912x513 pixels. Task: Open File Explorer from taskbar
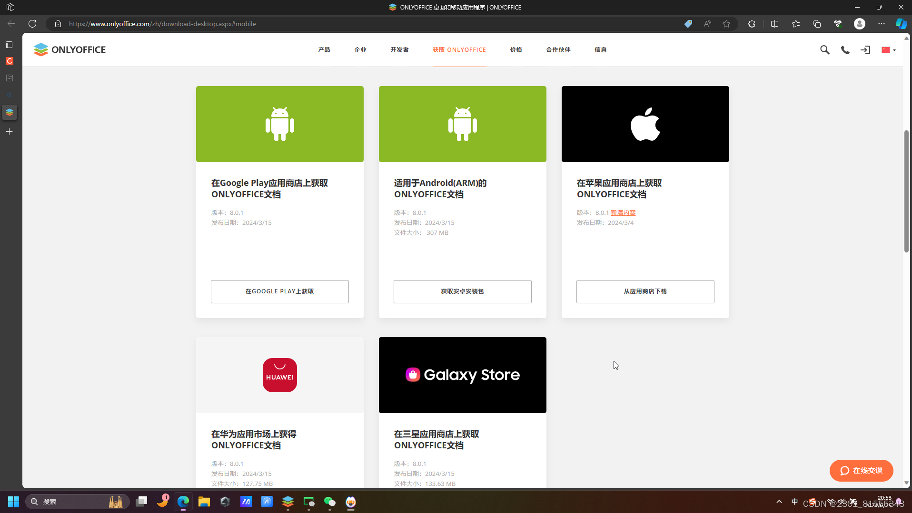(x=204, y=502)
